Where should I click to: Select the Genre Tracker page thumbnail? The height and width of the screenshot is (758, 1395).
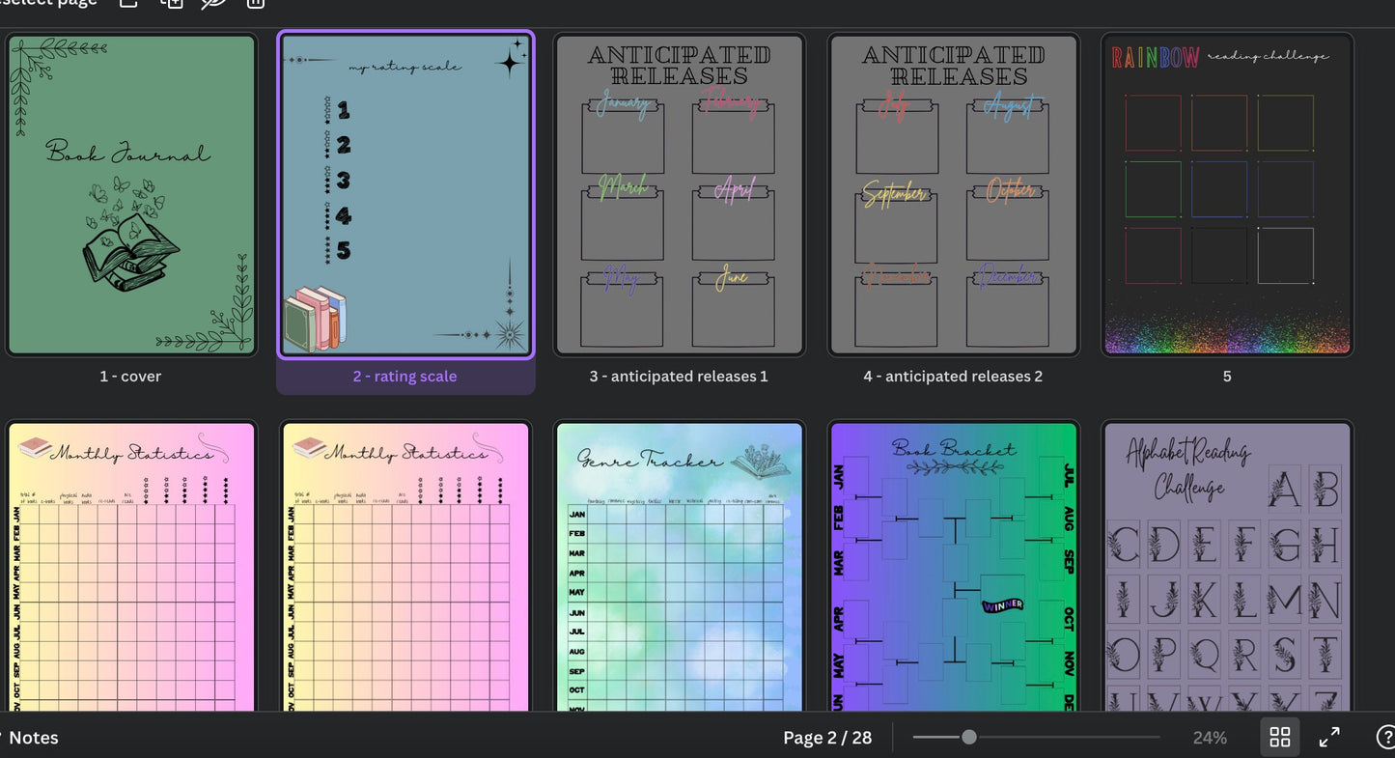[680, 568]
